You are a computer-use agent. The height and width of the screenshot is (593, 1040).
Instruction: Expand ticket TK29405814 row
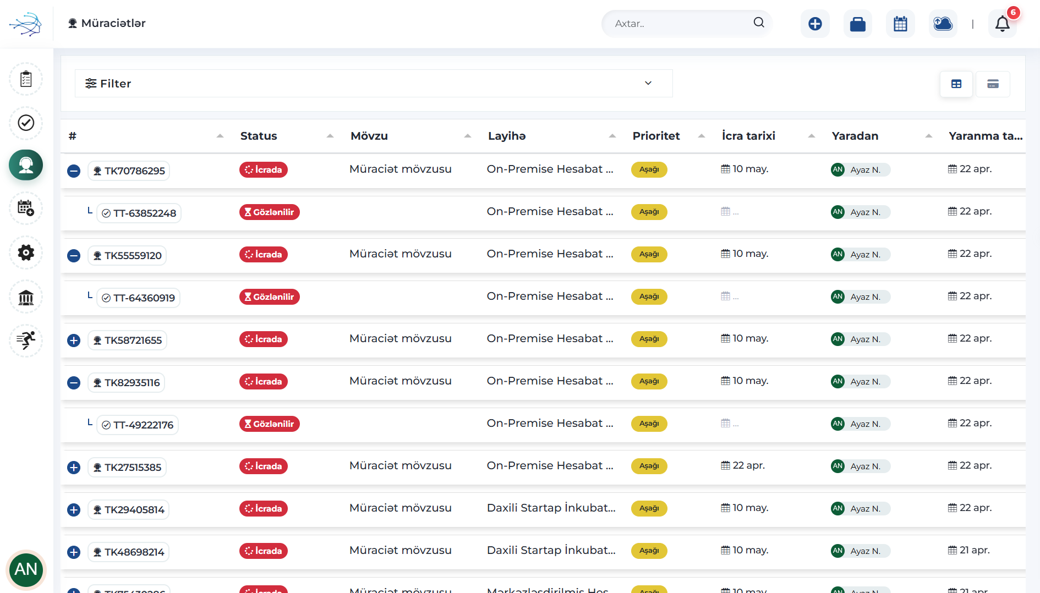pyautogui.click(x=74, y=510)
